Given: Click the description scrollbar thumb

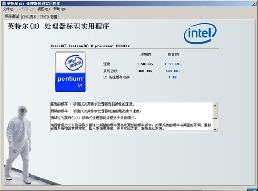Looking at the screenshot, I should pyautogui.click(x=215, y=113).
